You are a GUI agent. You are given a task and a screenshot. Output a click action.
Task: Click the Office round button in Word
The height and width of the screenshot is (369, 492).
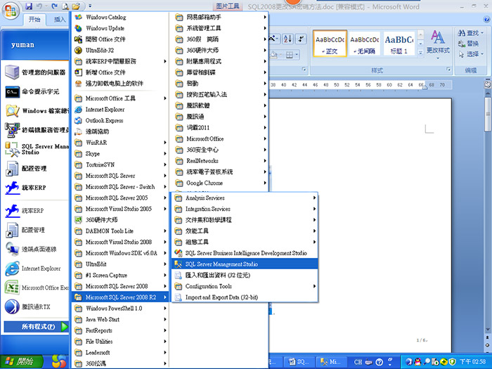[x=11, y=11]
